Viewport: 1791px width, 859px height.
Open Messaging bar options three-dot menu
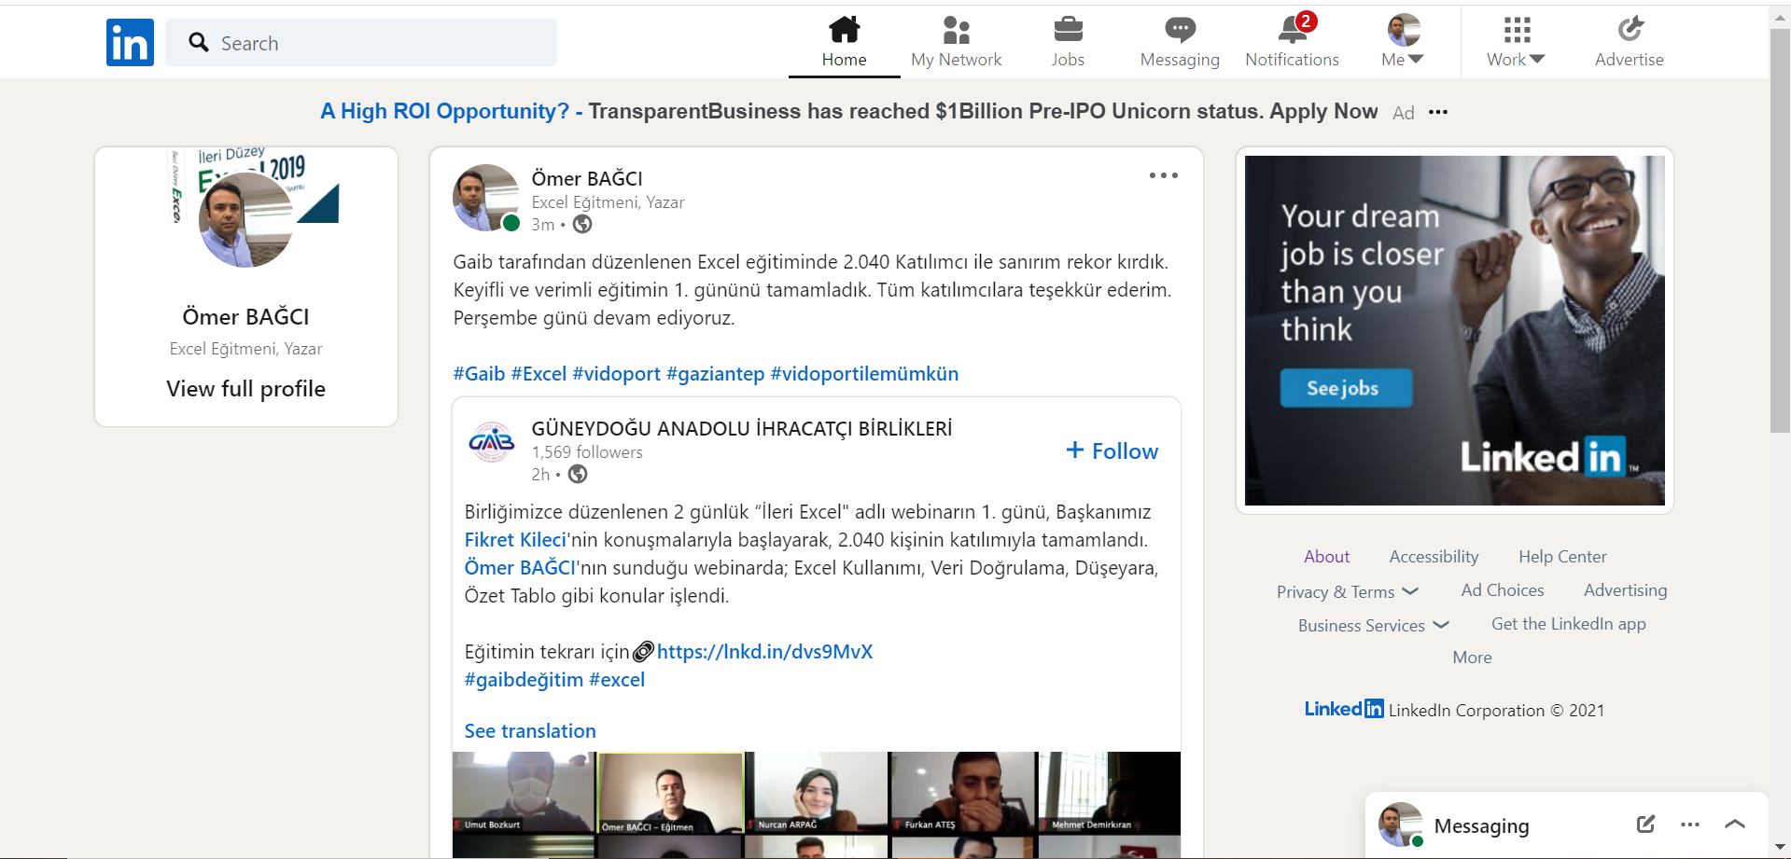(1689, 824)
